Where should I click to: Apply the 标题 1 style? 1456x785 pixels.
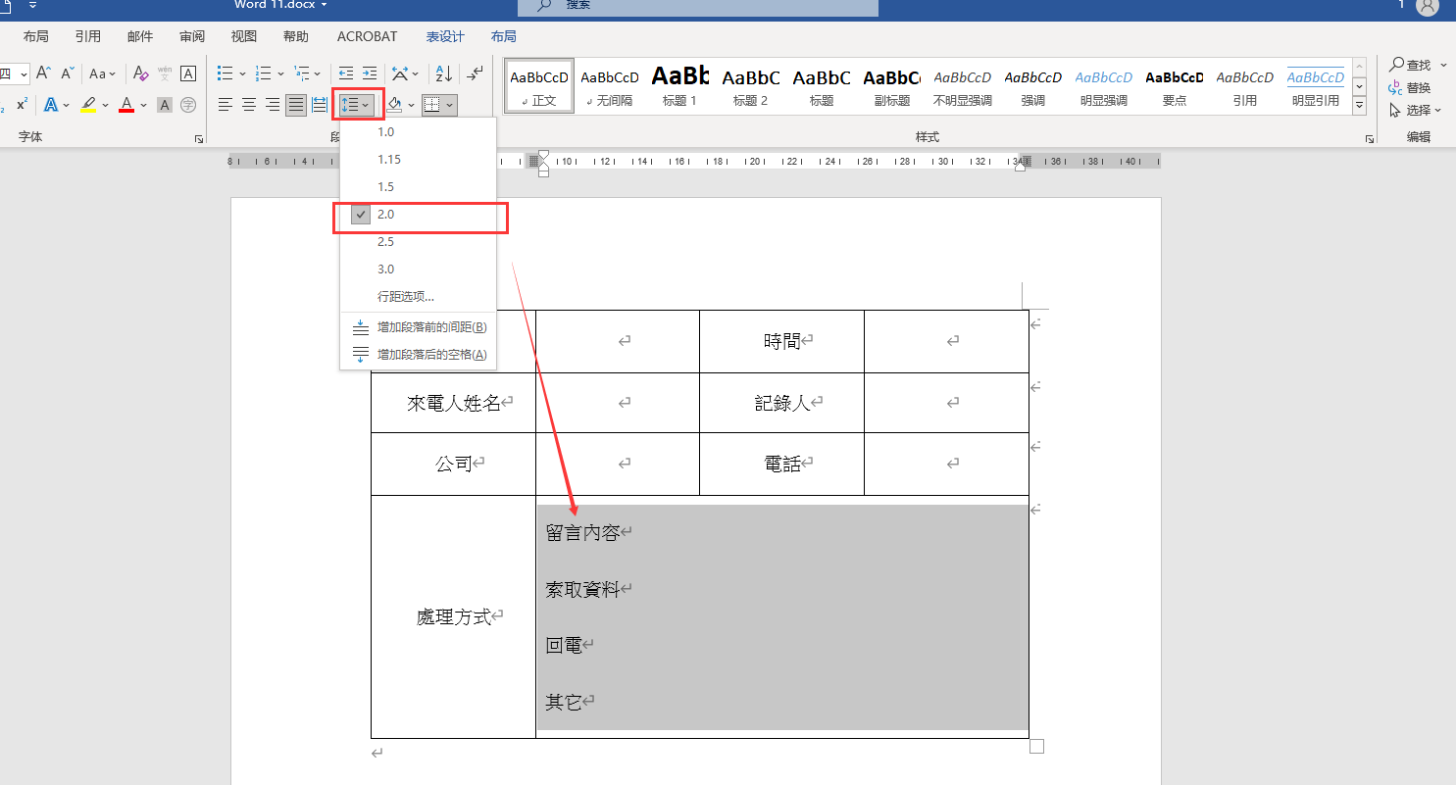pos(680,86)
